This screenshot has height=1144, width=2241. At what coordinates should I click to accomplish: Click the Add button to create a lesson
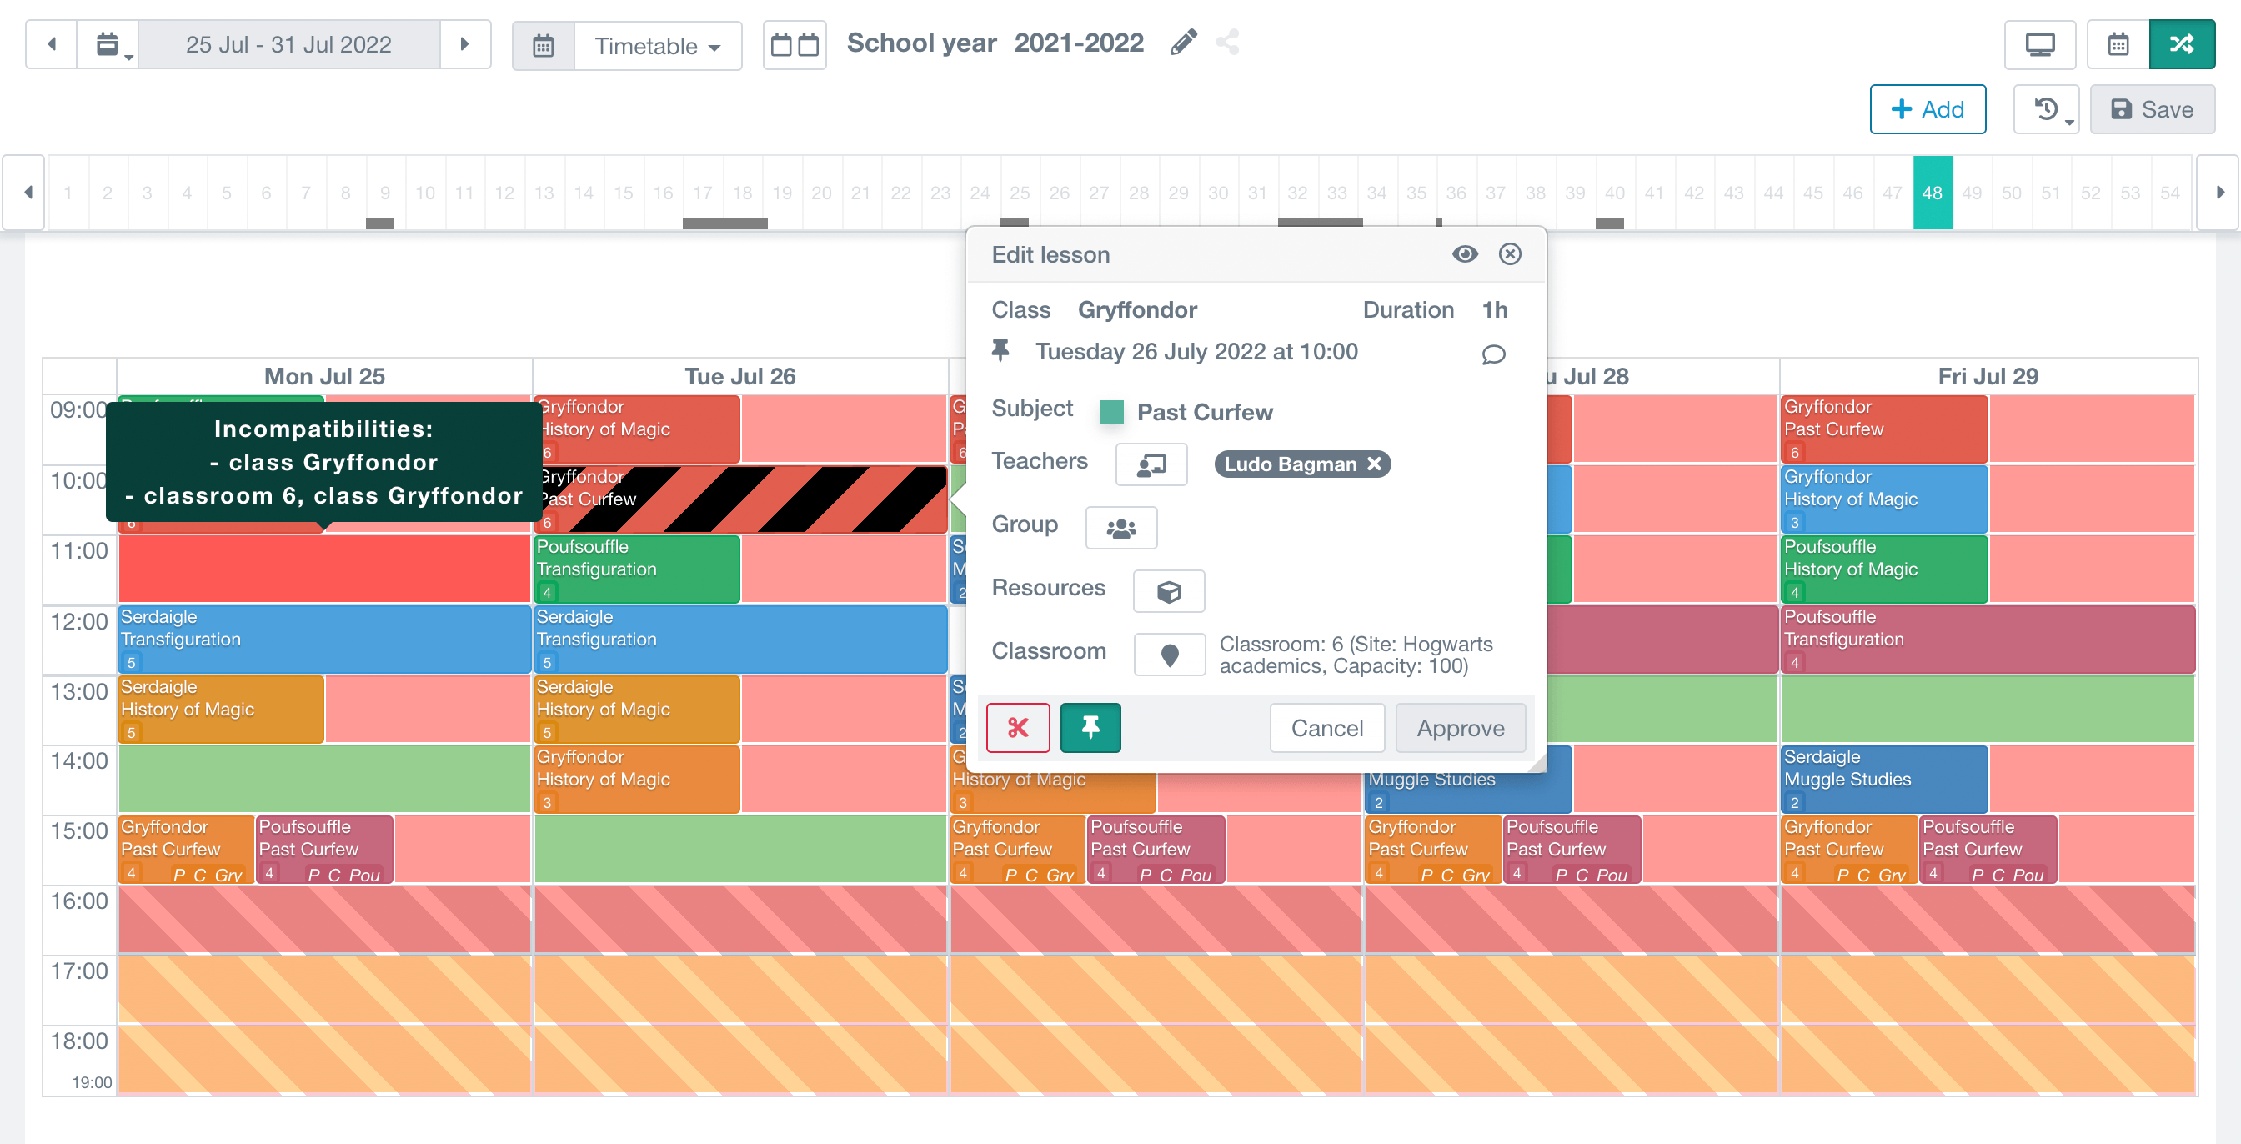click(x=1928, y=109)
